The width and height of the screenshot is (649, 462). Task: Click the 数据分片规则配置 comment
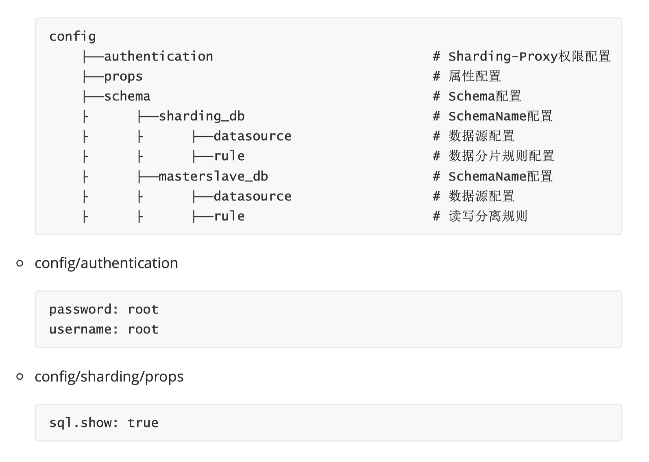501,156
